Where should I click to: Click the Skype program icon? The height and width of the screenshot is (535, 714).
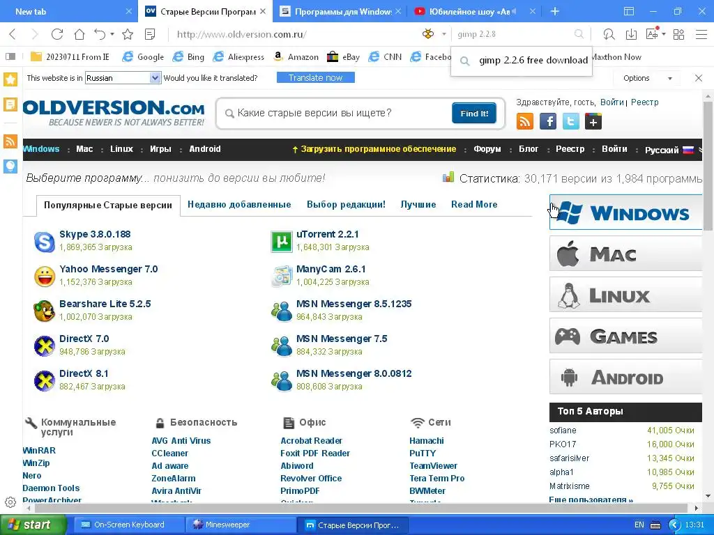(x=44, y=242)
